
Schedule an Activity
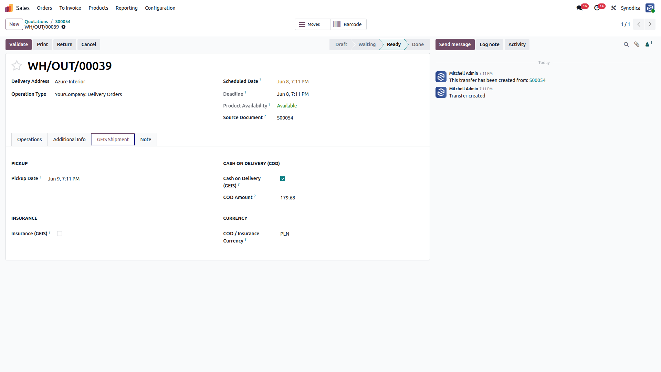[517, 44]
